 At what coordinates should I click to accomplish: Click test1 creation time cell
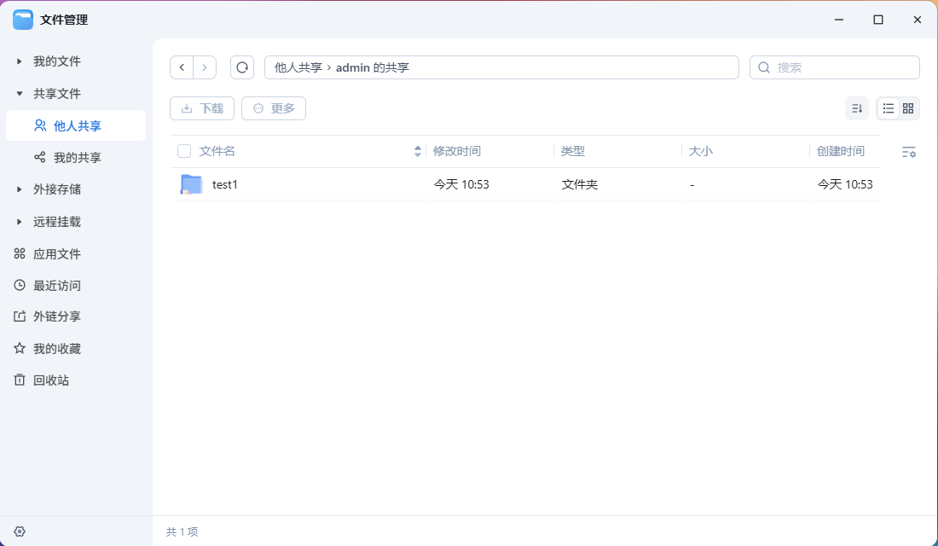coord(845,184)
